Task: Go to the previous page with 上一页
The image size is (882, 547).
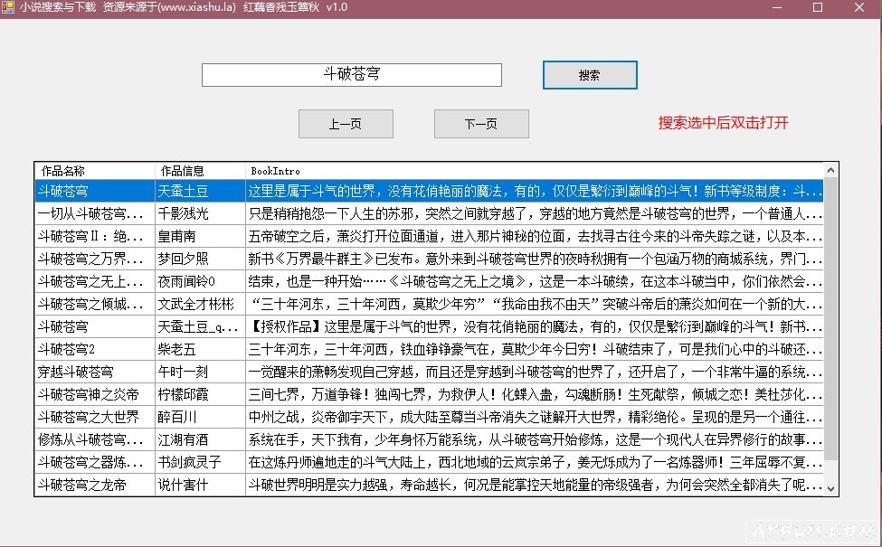Action: tap(346, 123)
